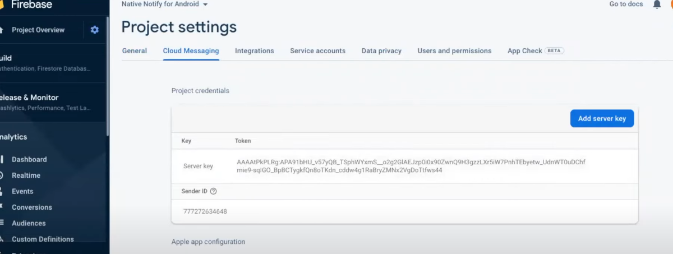Open Events in the sidebar
This screenshot has width=673, height=254.
22,191
